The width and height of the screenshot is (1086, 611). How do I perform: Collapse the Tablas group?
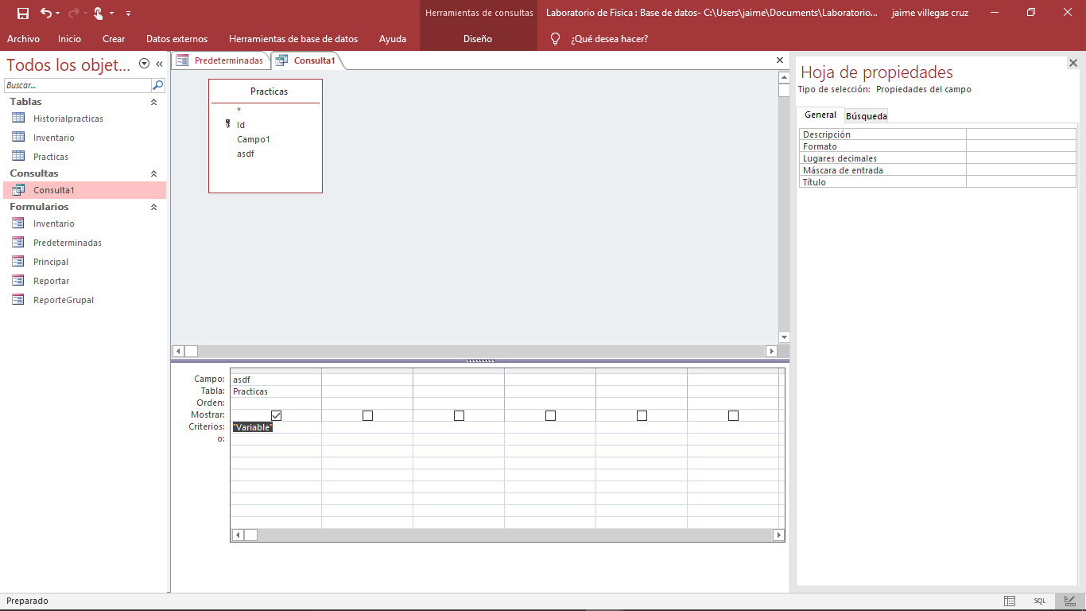(x=153, y=102)
